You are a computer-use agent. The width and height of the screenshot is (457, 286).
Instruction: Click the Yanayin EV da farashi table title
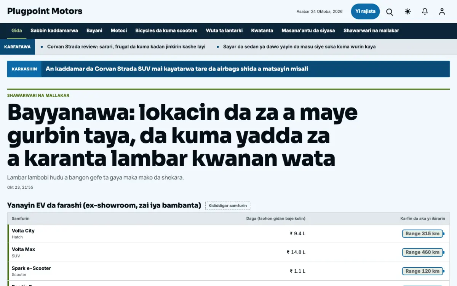104,206
